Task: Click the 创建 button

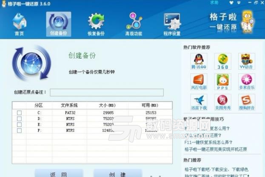Action: pos(118,173)
